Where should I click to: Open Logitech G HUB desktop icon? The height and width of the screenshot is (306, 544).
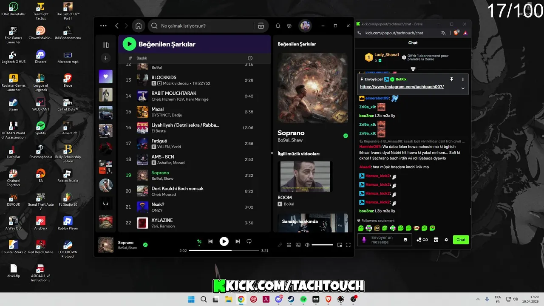pos(13,57)
